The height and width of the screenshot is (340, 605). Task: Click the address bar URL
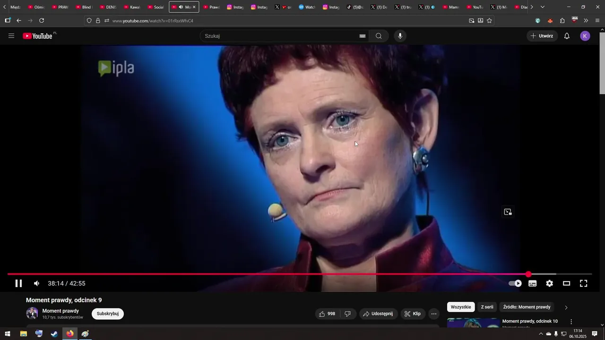coord(153,21)
